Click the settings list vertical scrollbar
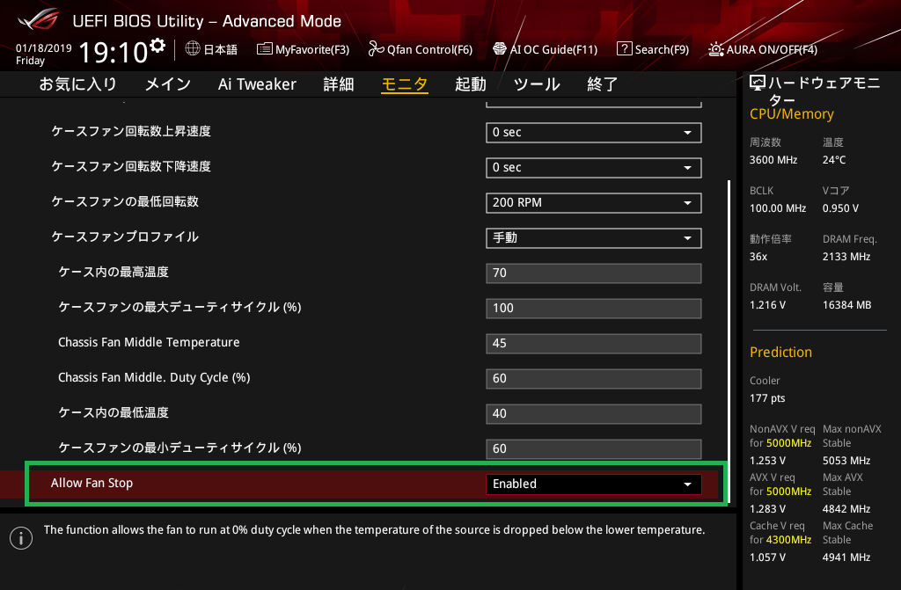 729,342
